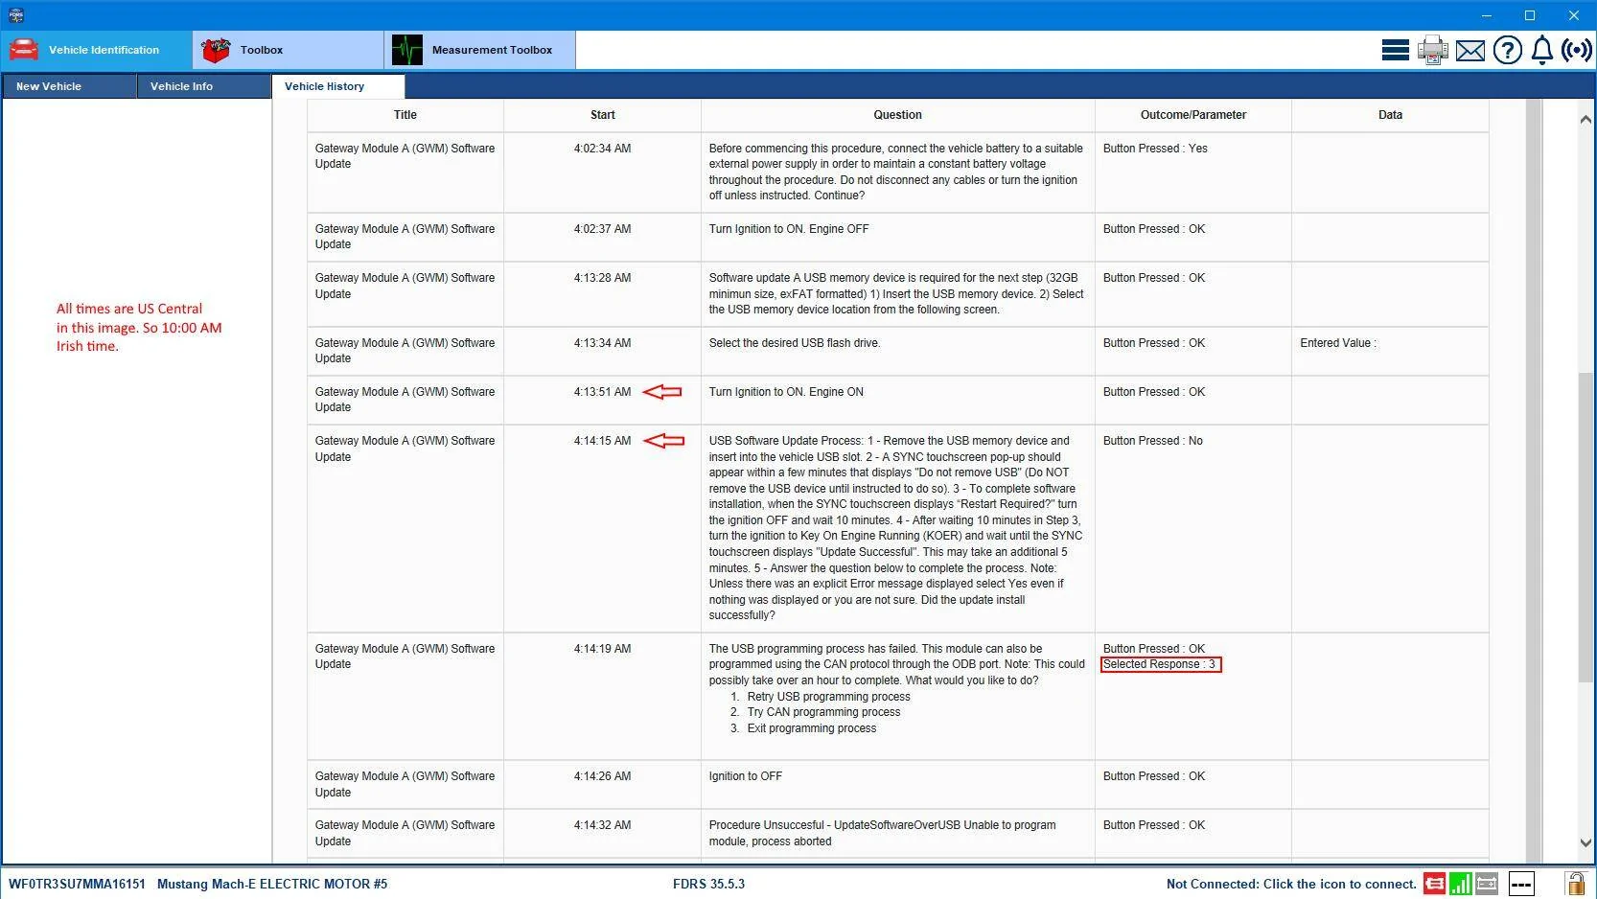Click 'Turn Ignition to ON. Engine ON' question
Viewport: 1597px width, 899px height.
(786, 392)
